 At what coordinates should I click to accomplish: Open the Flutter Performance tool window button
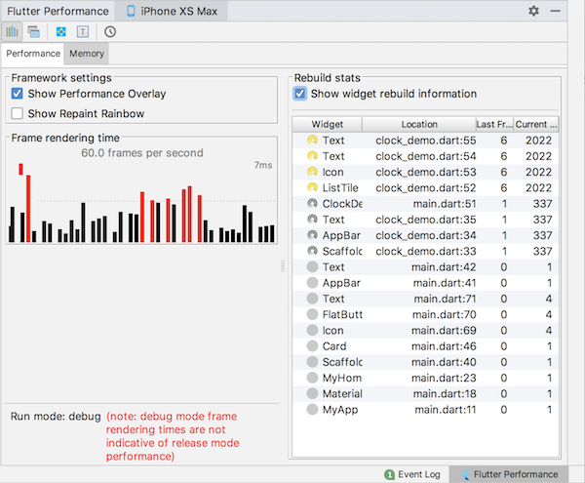[509, 474]
